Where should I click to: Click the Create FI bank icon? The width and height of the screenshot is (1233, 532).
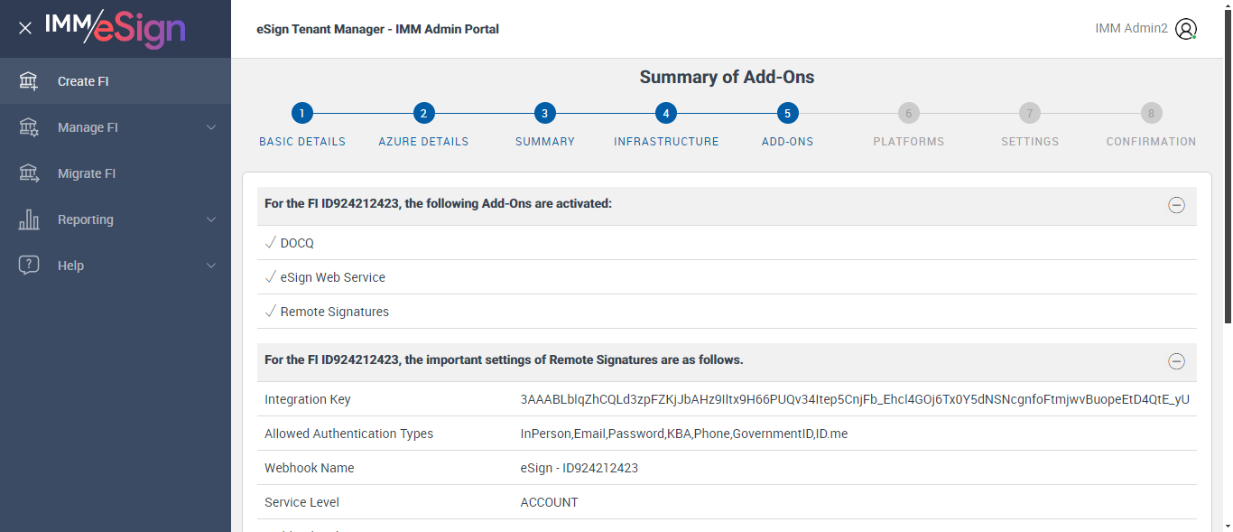click(29, 81)
